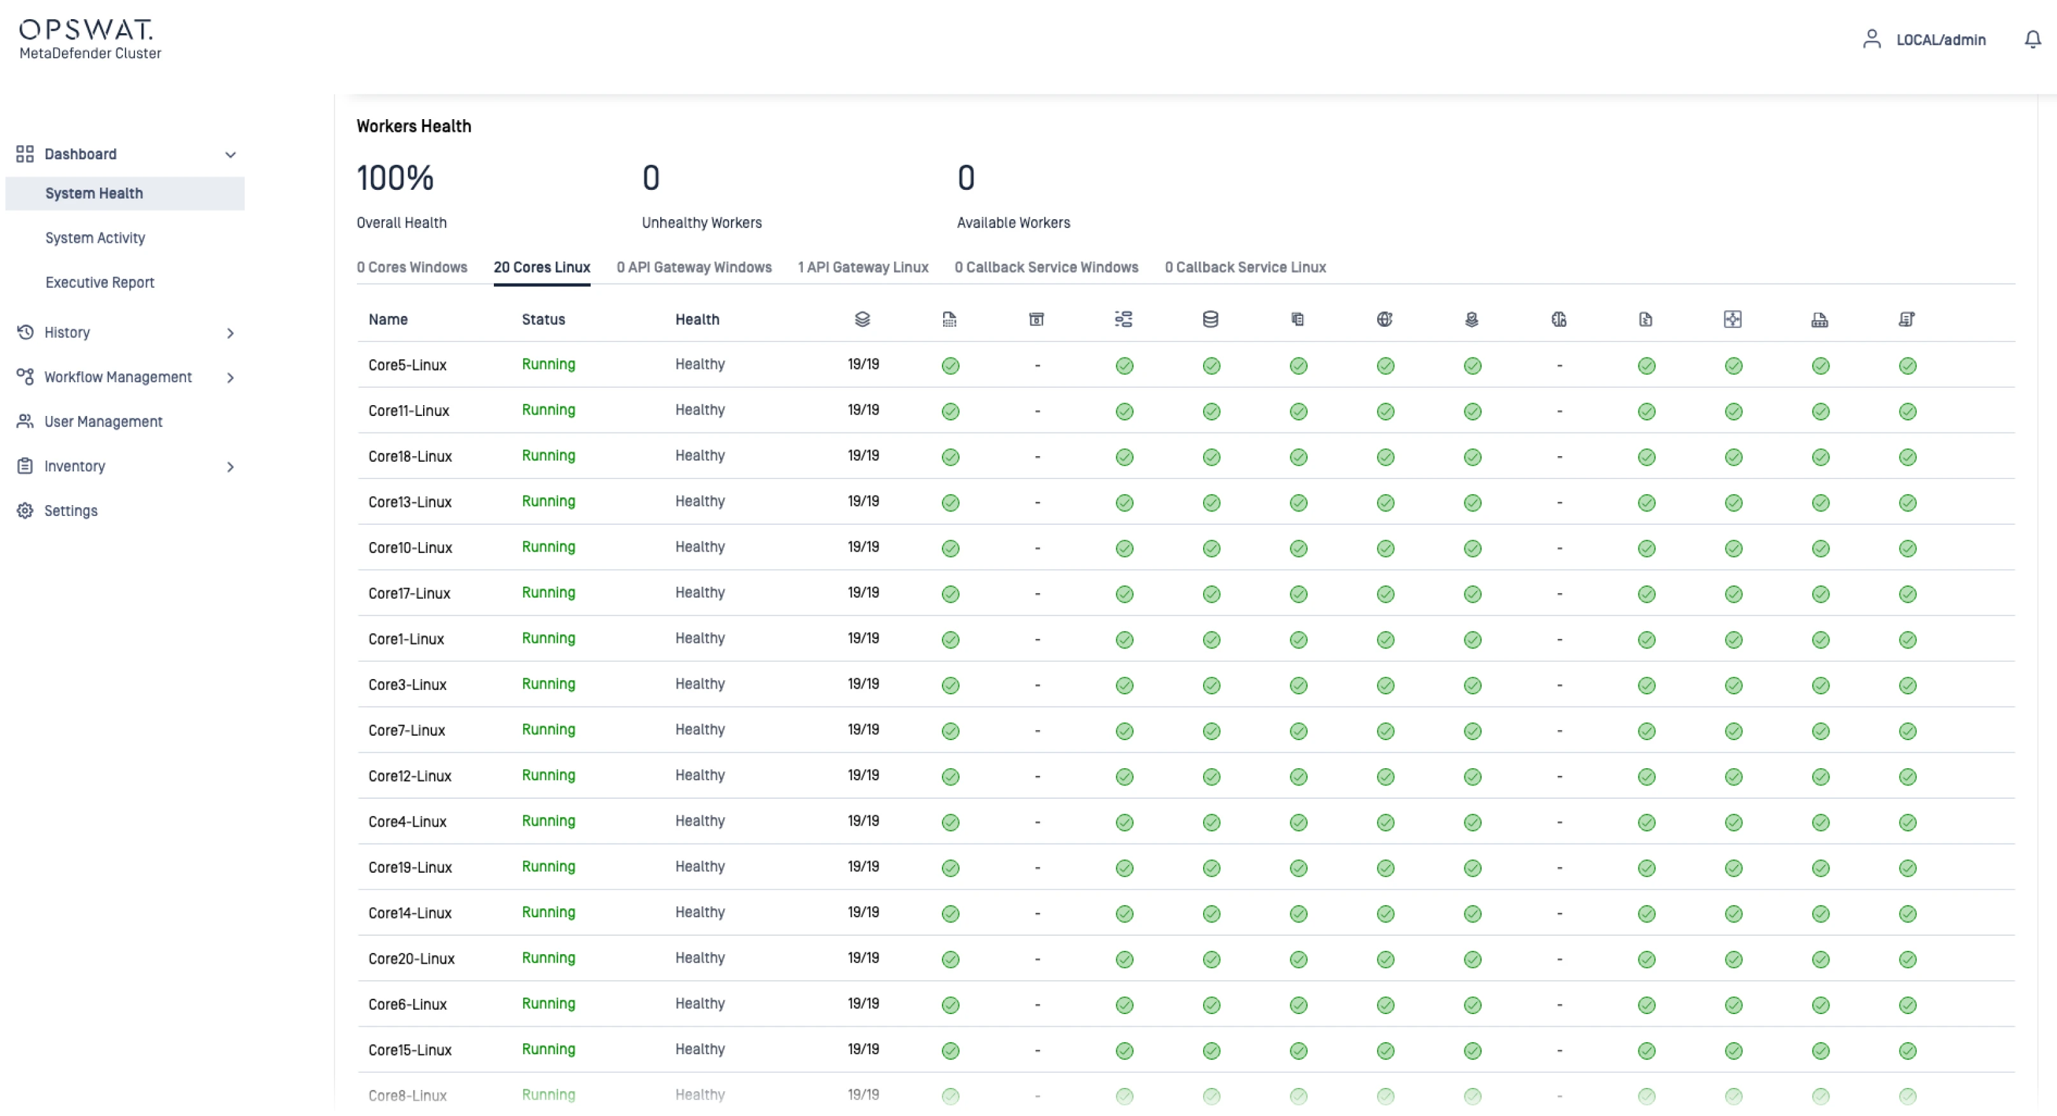This screenshot has width=2057, height=1116.
Task: Select the Core5-Linux worker row
Action: 407,365
